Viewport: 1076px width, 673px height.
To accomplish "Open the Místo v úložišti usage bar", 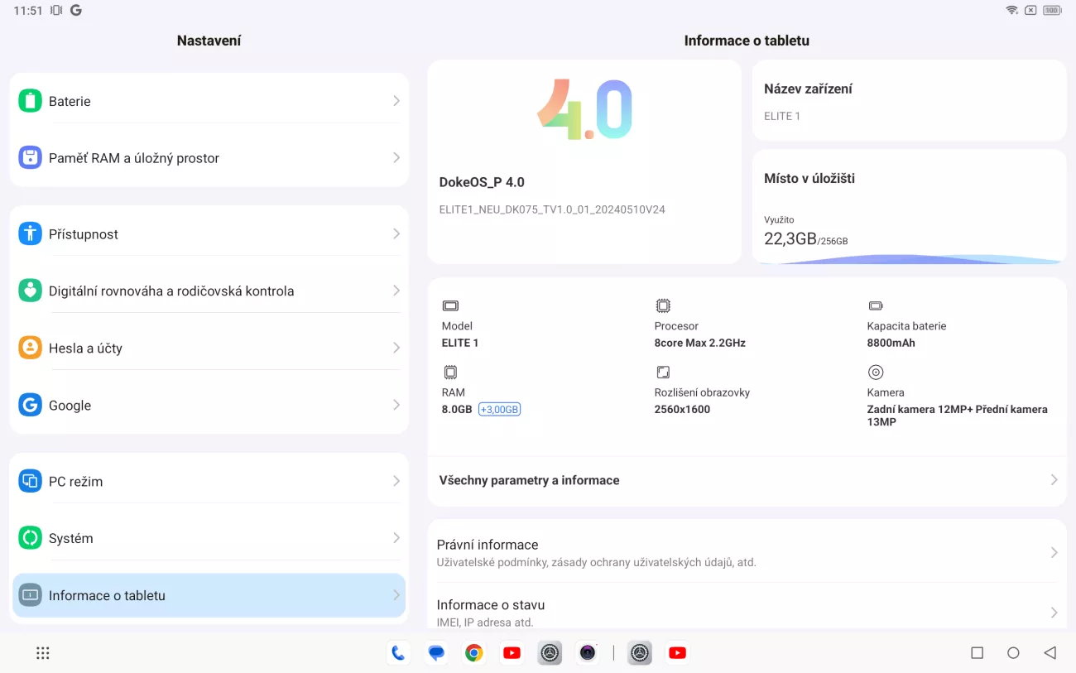I will point(908,258).
